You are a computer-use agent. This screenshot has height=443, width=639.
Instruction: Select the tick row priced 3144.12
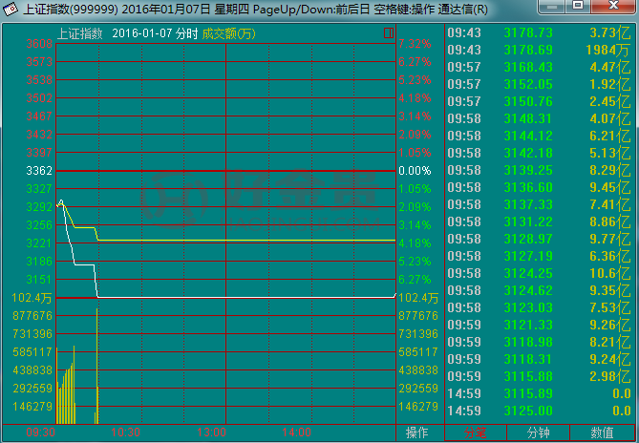click(x=540, y=136)
